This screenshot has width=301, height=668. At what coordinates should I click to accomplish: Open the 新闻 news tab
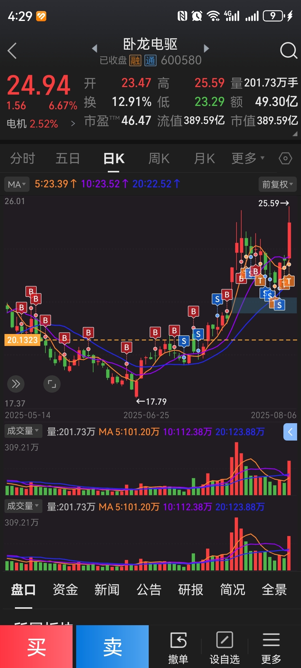(x=107, y=590)
